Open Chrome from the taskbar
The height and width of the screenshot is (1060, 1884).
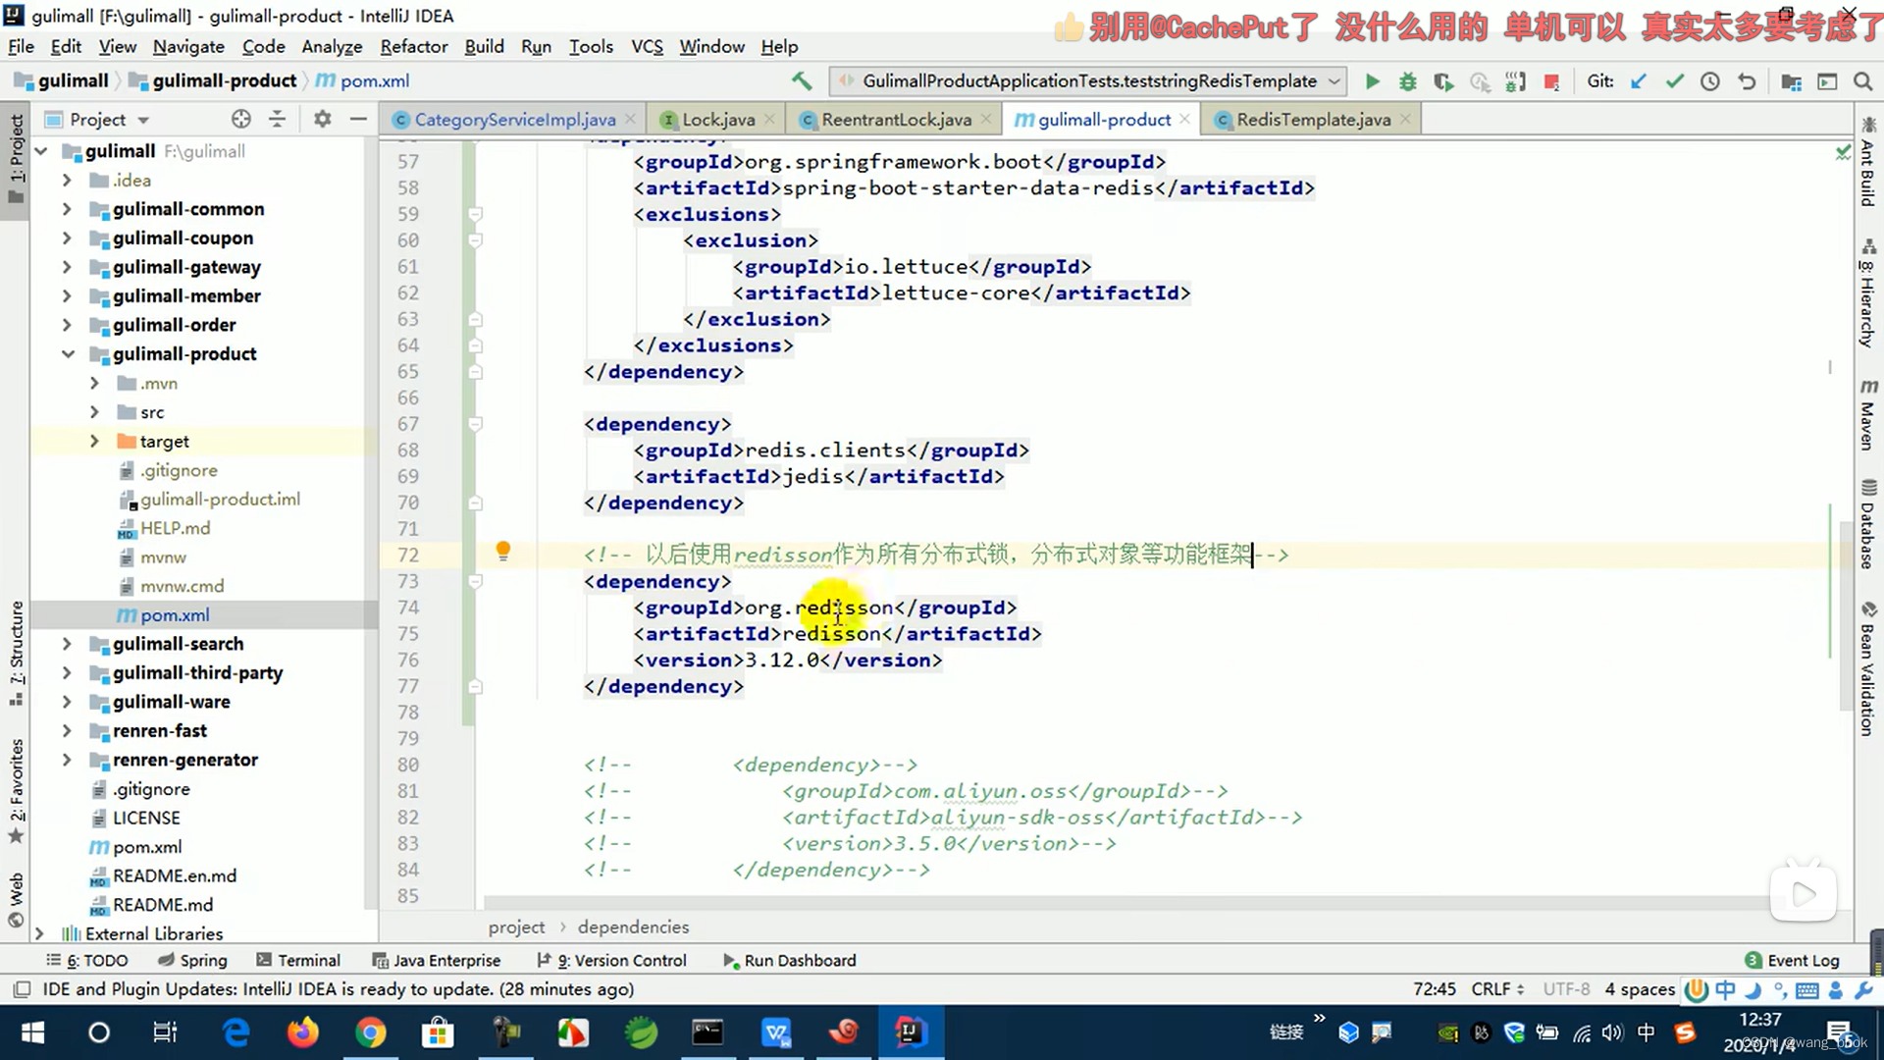pyautogui.click(x=370, y=1033)
